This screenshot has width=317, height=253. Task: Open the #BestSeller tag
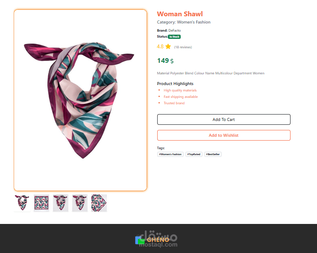[213, 154]
